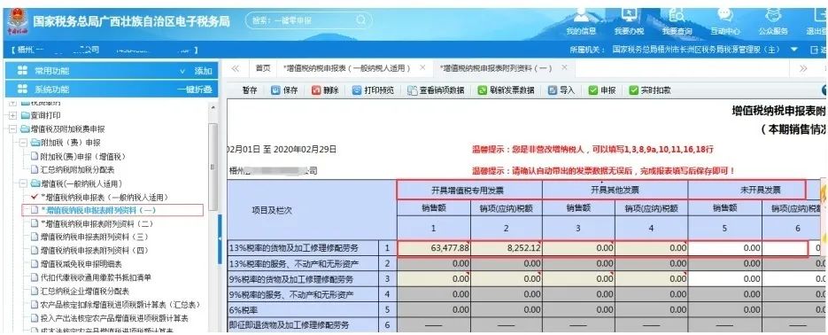Click document icon beside 汇总纳税附加税分配表
The image size is (828, 335).
click(35, 169)
